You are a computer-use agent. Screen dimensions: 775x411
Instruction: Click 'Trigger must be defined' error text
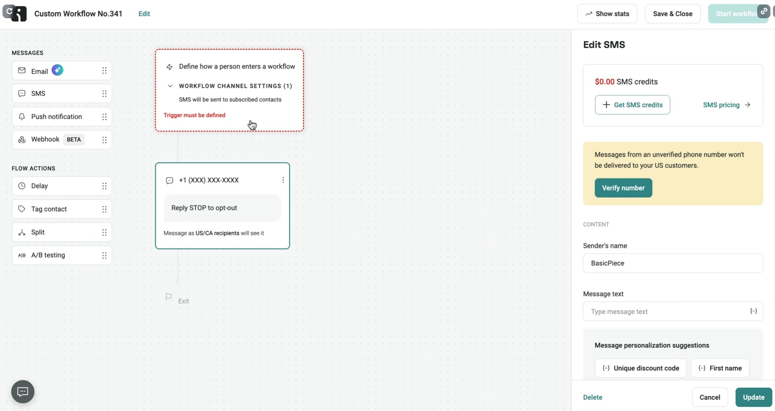tap(194, 115)
